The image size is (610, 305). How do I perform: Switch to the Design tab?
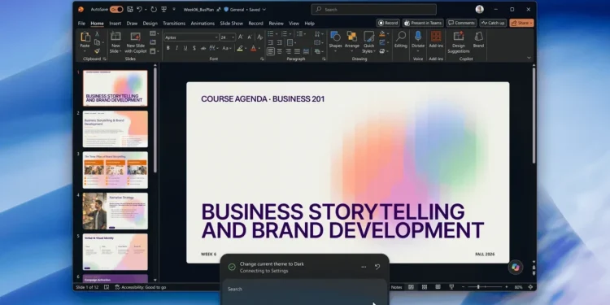pyautogui.click(x=150, y=24)
